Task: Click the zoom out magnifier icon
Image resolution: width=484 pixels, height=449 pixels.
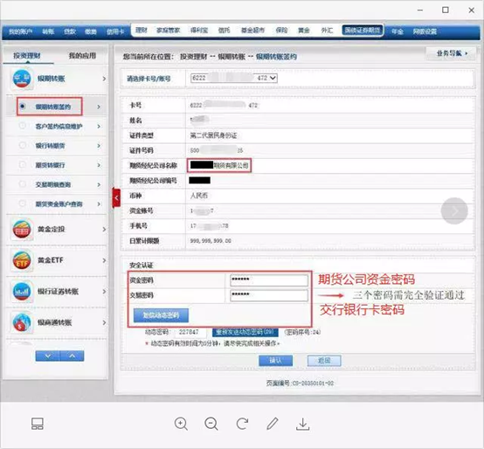Action: click(211, 424)
